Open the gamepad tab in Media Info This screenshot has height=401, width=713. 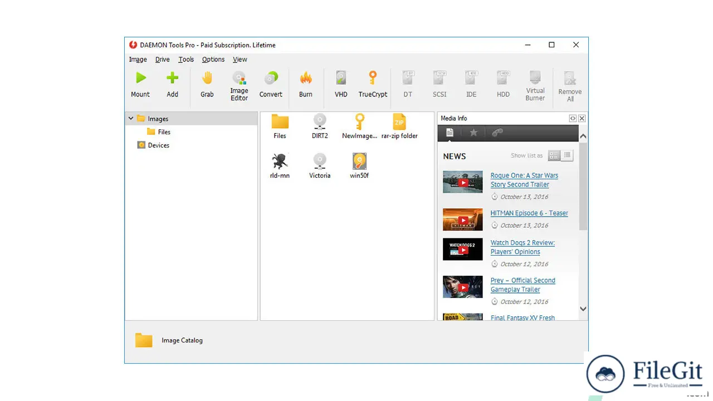(x=497, y=133)
